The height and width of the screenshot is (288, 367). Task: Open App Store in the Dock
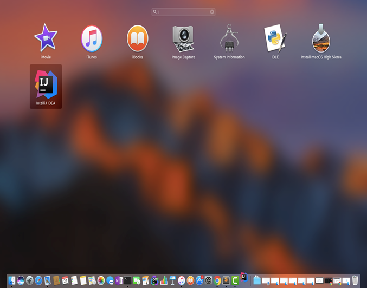click(x=199, y=280)
